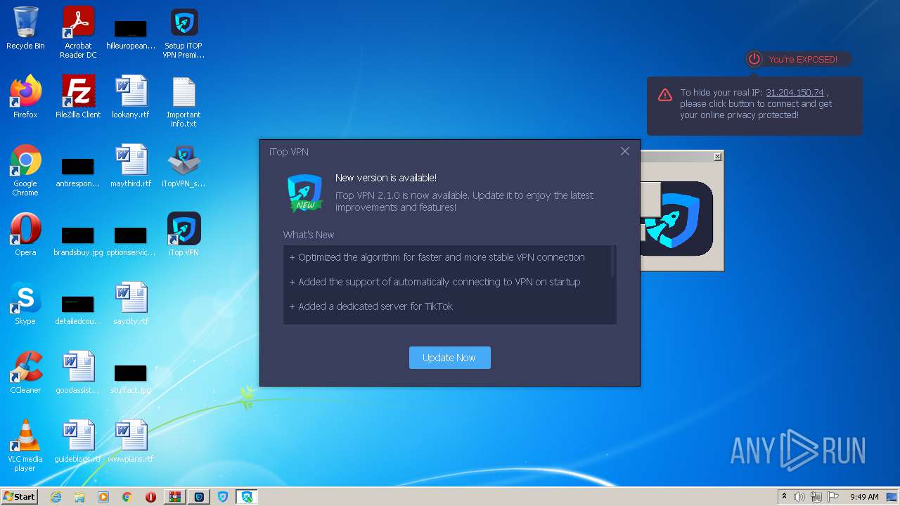Viewport: 900px width, 506px height.
Task: Click the iTop VPN NEW shield logo
Action: tap(304, 193)
